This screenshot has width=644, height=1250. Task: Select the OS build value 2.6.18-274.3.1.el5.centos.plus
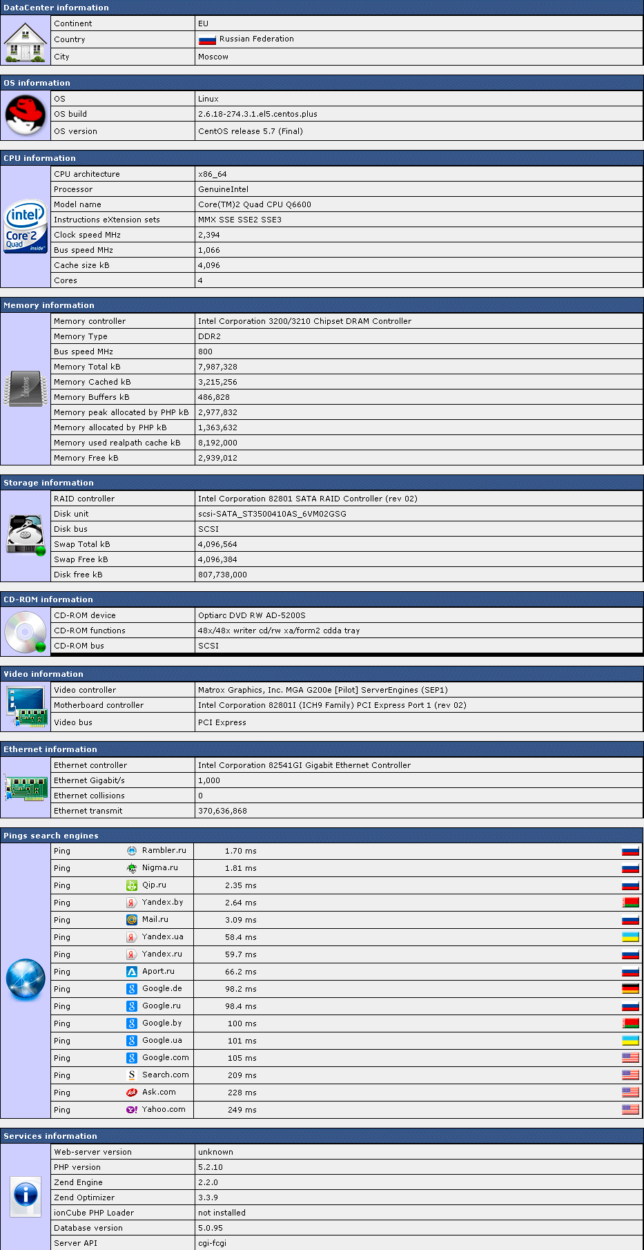257,115
